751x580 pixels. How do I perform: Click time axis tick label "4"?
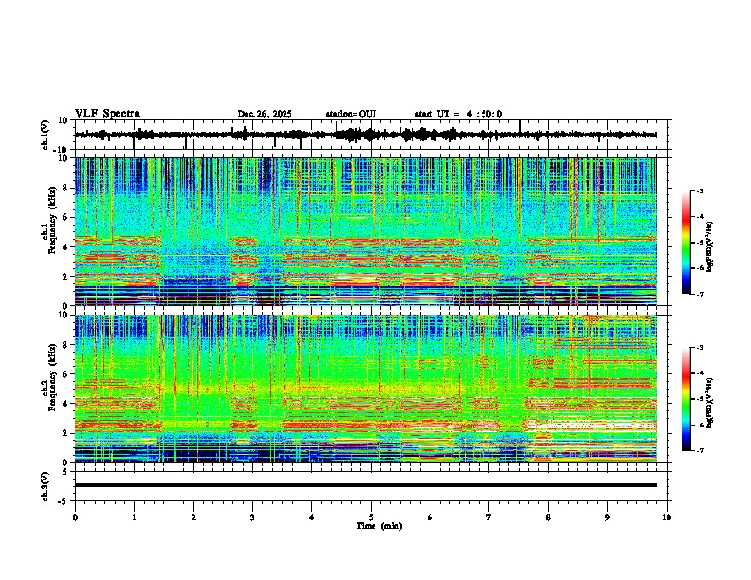click(312, 517)
